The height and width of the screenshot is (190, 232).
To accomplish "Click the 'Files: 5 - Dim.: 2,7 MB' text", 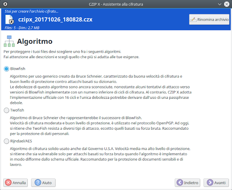I will 22,28.
